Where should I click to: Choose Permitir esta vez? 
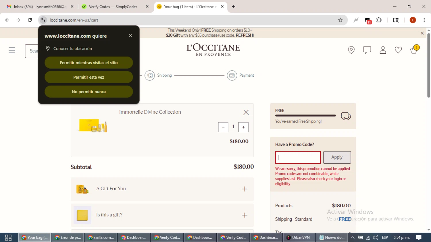point(89,77)
